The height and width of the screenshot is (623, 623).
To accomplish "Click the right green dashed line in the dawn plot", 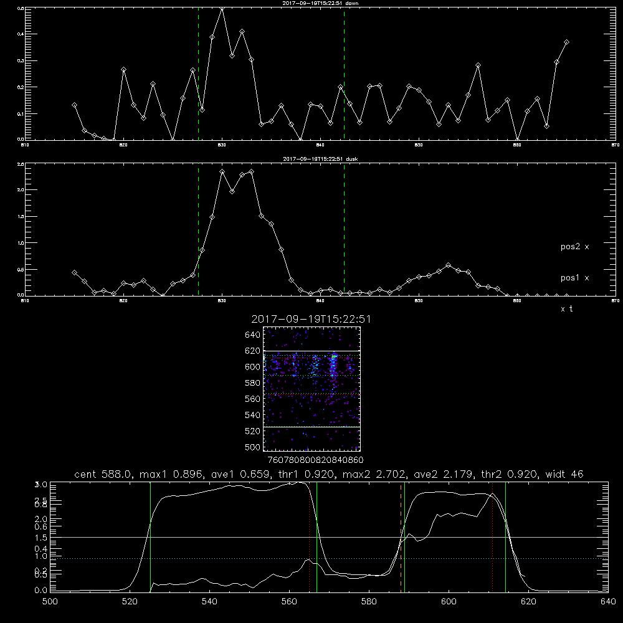I will click(344, 74).
